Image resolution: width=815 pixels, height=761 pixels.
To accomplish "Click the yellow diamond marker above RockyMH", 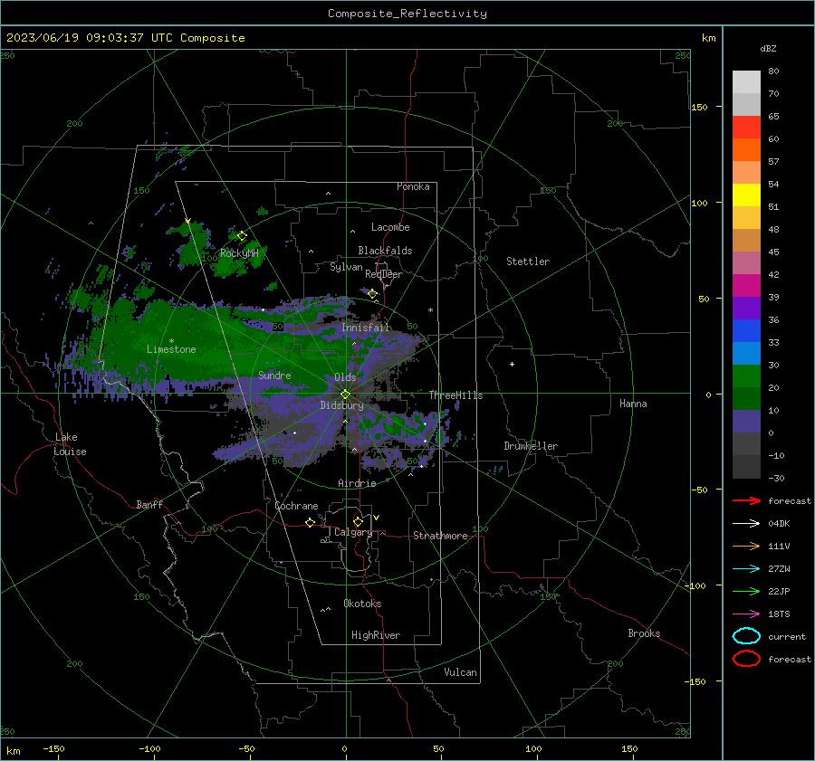I will [242, 236].
